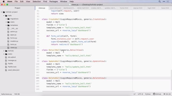Click the halls folder icon
Image resolution: width=172 pixels, height=96 pixels.
(6, 16)
